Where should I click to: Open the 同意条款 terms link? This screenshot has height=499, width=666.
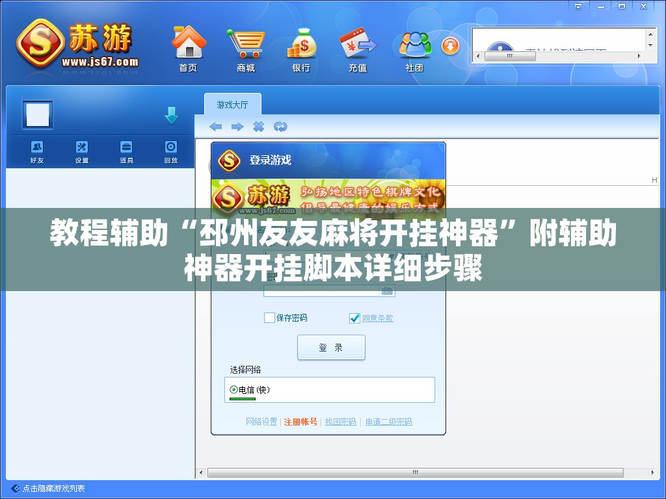pos(378,318)
